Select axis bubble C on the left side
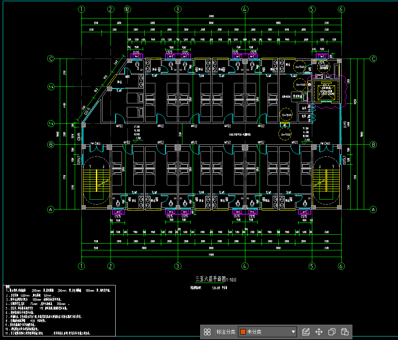The height and width of the screenshot is (340, 398). pos(51,59)
